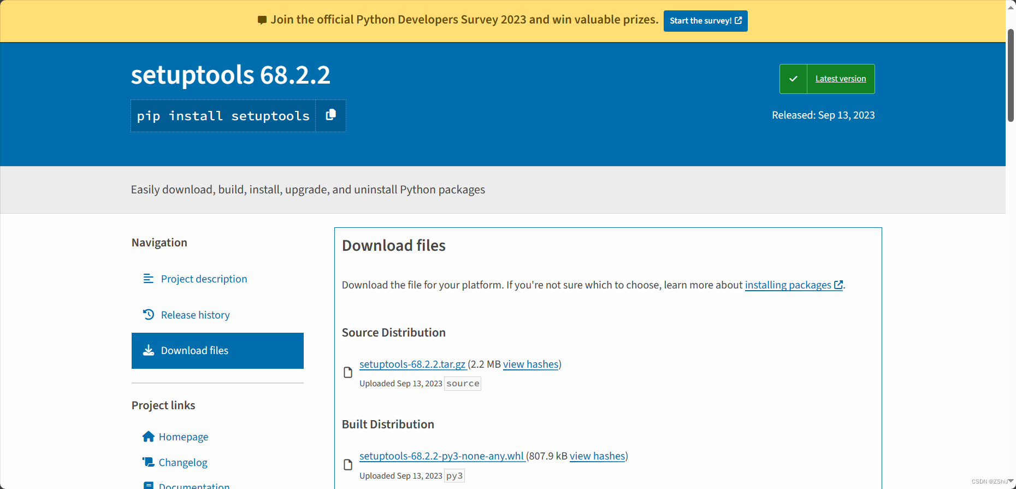Open the Project description section

[x=204, y=279]
